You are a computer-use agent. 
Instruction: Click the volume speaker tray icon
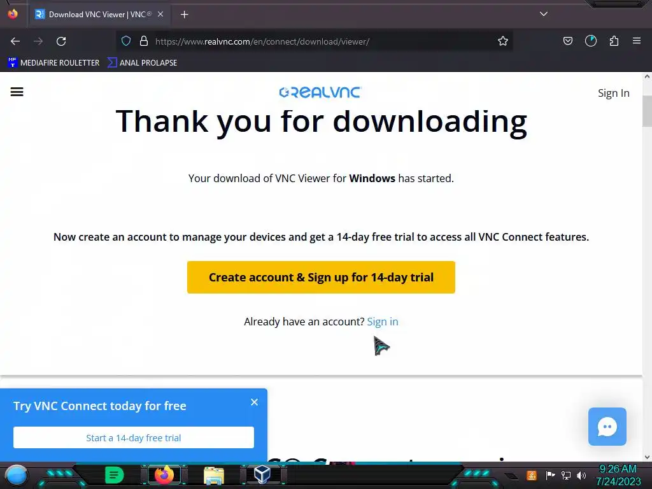coord(581,475)
